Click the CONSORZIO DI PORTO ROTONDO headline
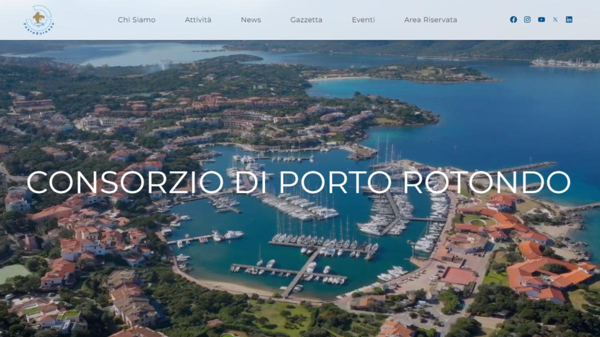 click(298, 182)
